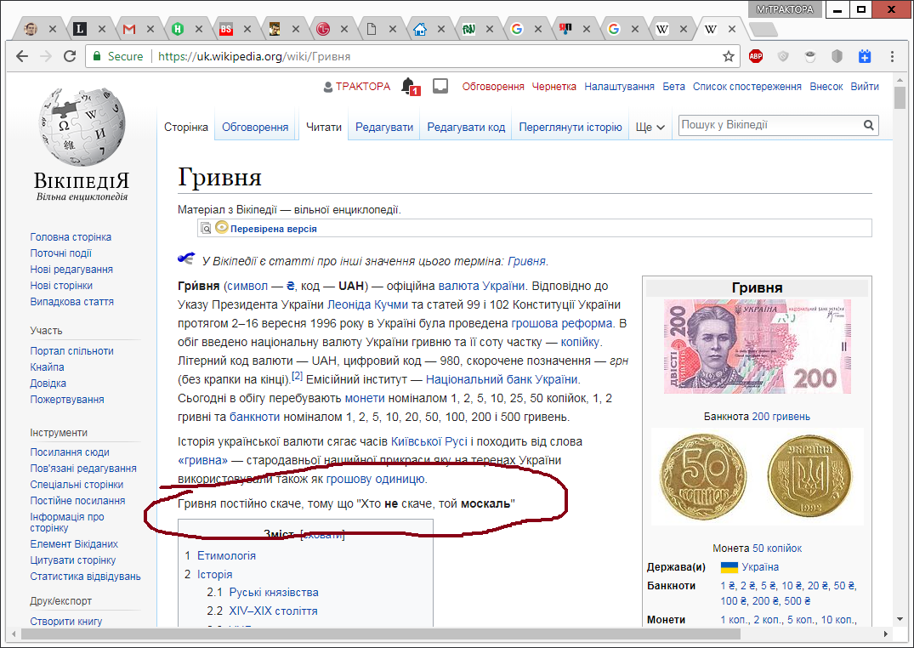Screen dimensions: 914x648
Task: Click the address bar URL
Action: click(254, 57)
